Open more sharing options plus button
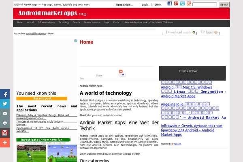Screen dimensions: 243x162 (x=5, y=143)
